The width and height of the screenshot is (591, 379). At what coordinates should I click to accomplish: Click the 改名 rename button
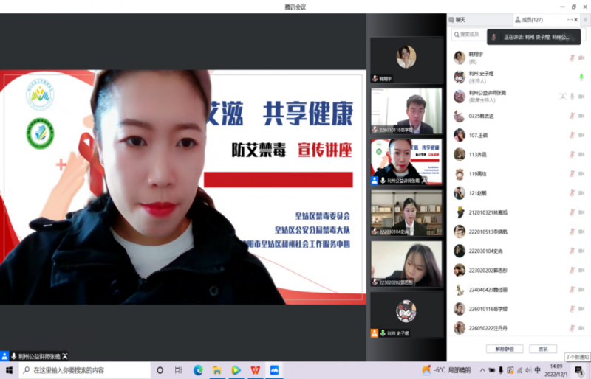pyautogui.click(x=543, y=349)
